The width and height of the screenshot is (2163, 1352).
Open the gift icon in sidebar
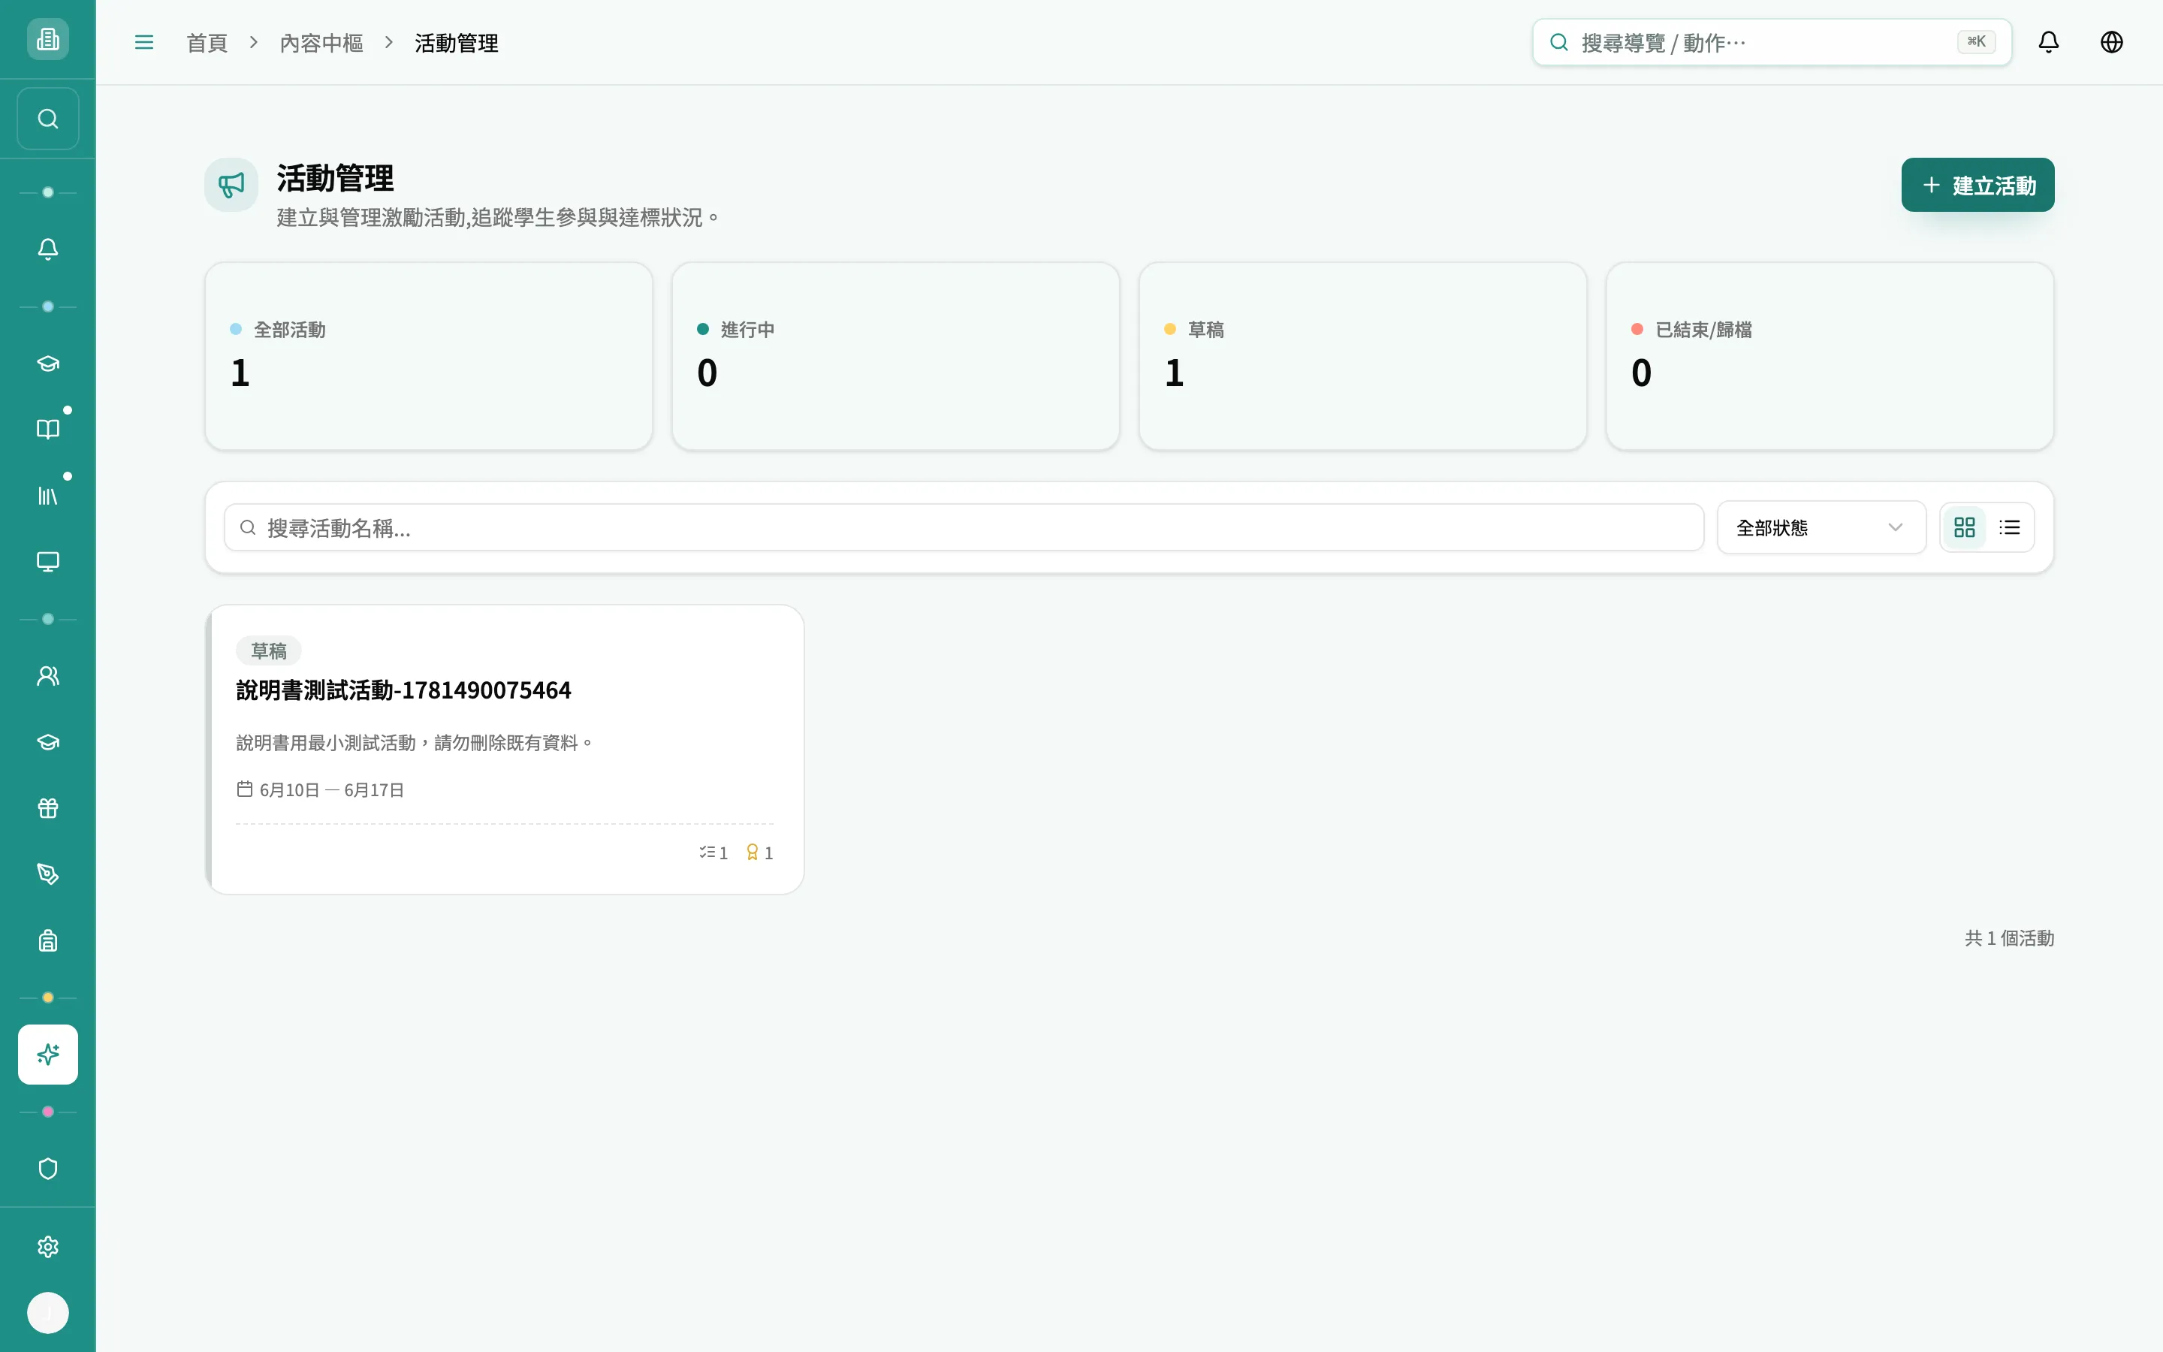47,808
